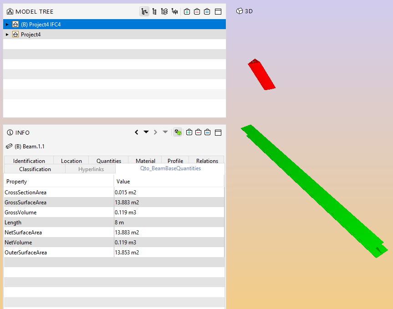The width and height of the screenshot is (393, 309).
Task: Select the full model tree view icon
Action: pyautogui.click(x=144, y=11)
